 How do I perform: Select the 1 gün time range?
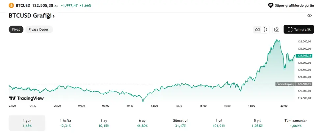pyautogui.click(x=27, y=123)
